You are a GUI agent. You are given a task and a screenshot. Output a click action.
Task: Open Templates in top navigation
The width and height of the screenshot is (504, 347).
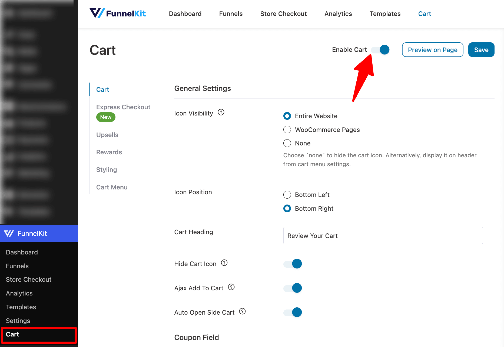[x=385, y=14]
